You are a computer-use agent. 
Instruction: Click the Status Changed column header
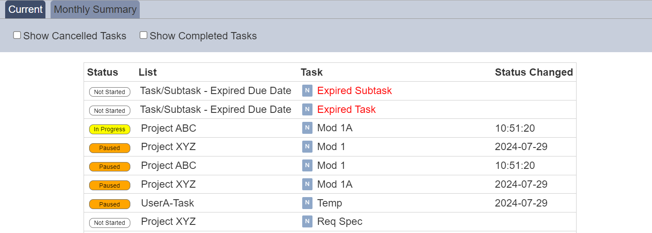534,72
